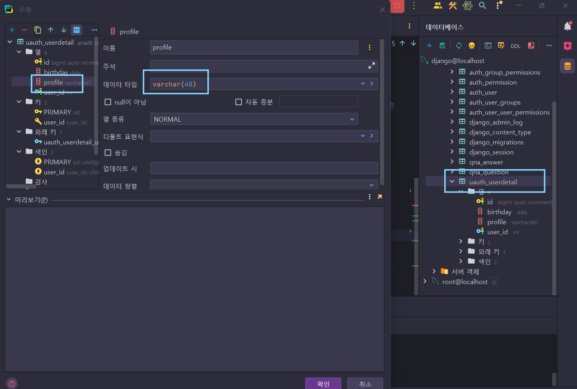Open notifications bell in right sidebar
This screenshot has height=389, width=577.
coord(567,26)
